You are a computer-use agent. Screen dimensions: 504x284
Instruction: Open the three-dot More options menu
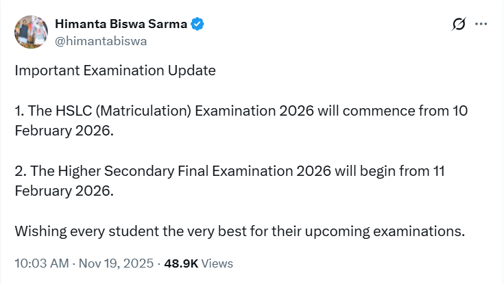pyautogui.click(x=481, y=25)
